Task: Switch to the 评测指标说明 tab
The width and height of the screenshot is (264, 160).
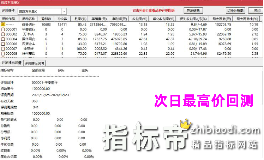Action: point(34,63)
